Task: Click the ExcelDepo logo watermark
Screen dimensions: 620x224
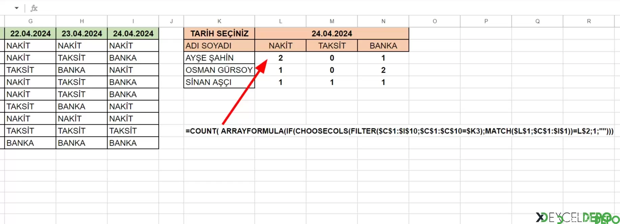Action: [577, 217]
